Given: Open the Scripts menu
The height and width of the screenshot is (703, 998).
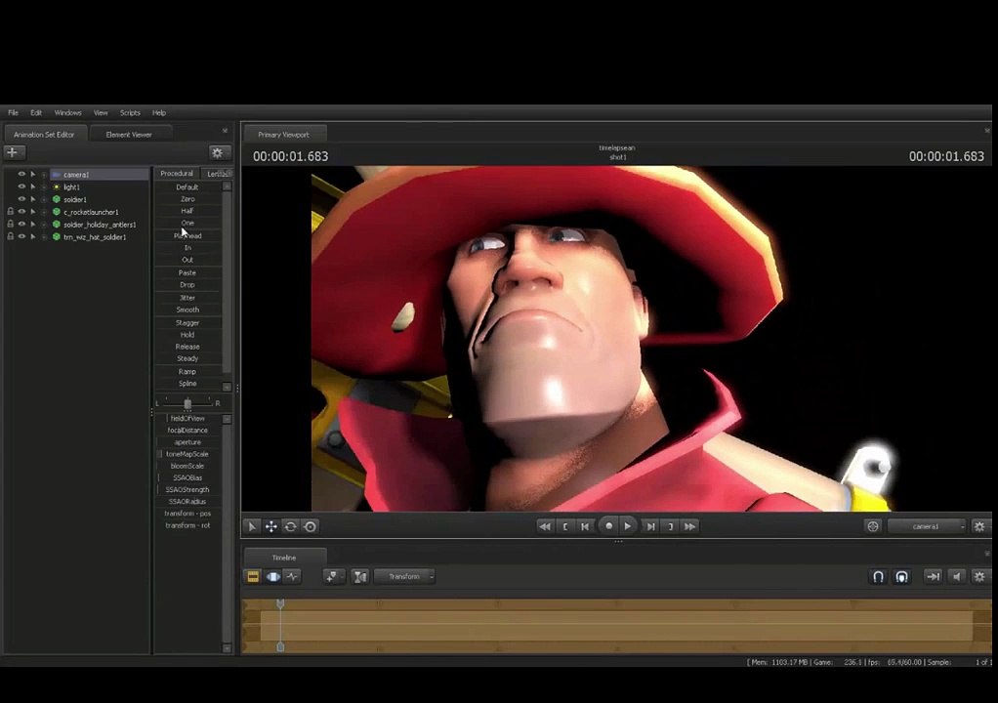Looking at the screenshot, I should tap(130, 112).
